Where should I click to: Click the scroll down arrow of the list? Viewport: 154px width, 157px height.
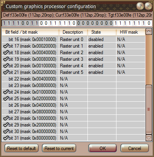tap(149, 138)
